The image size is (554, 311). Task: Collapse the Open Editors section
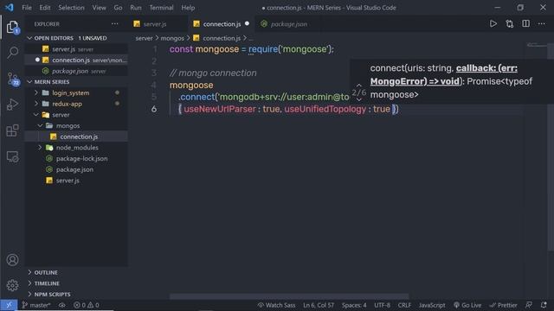[29, 38]
